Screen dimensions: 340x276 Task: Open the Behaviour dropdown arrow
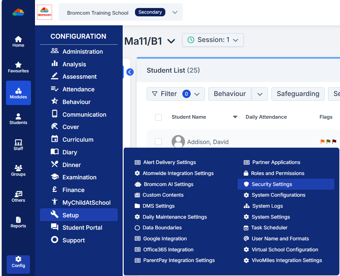pyautogui.click(x=260, y=94)
